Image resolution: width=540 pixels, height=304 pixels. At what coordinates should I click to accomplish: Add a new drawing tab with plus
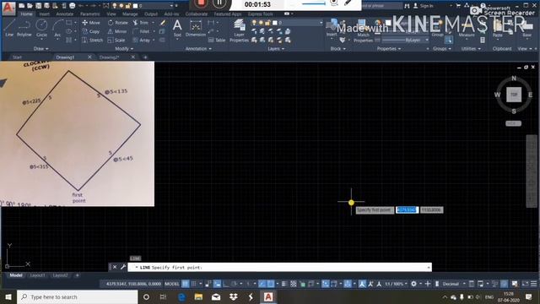coord(145,57)
